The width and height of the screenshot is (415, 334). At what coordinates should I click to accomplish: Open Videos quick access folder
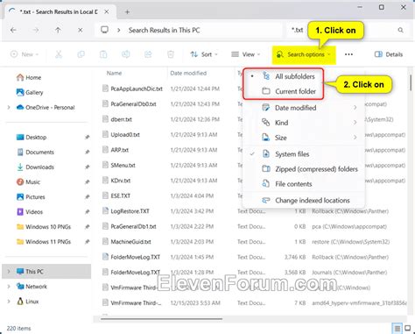point(30,211)
